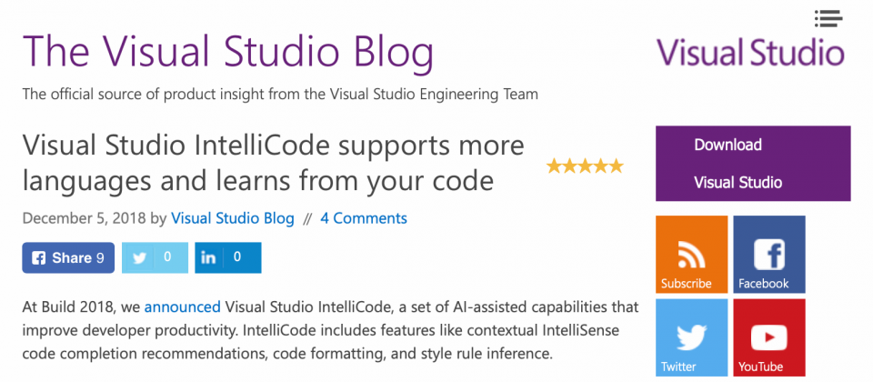Viewport: 873px width, 382px height.
Task: Rate the article five stars
Action: coord(616,166)
